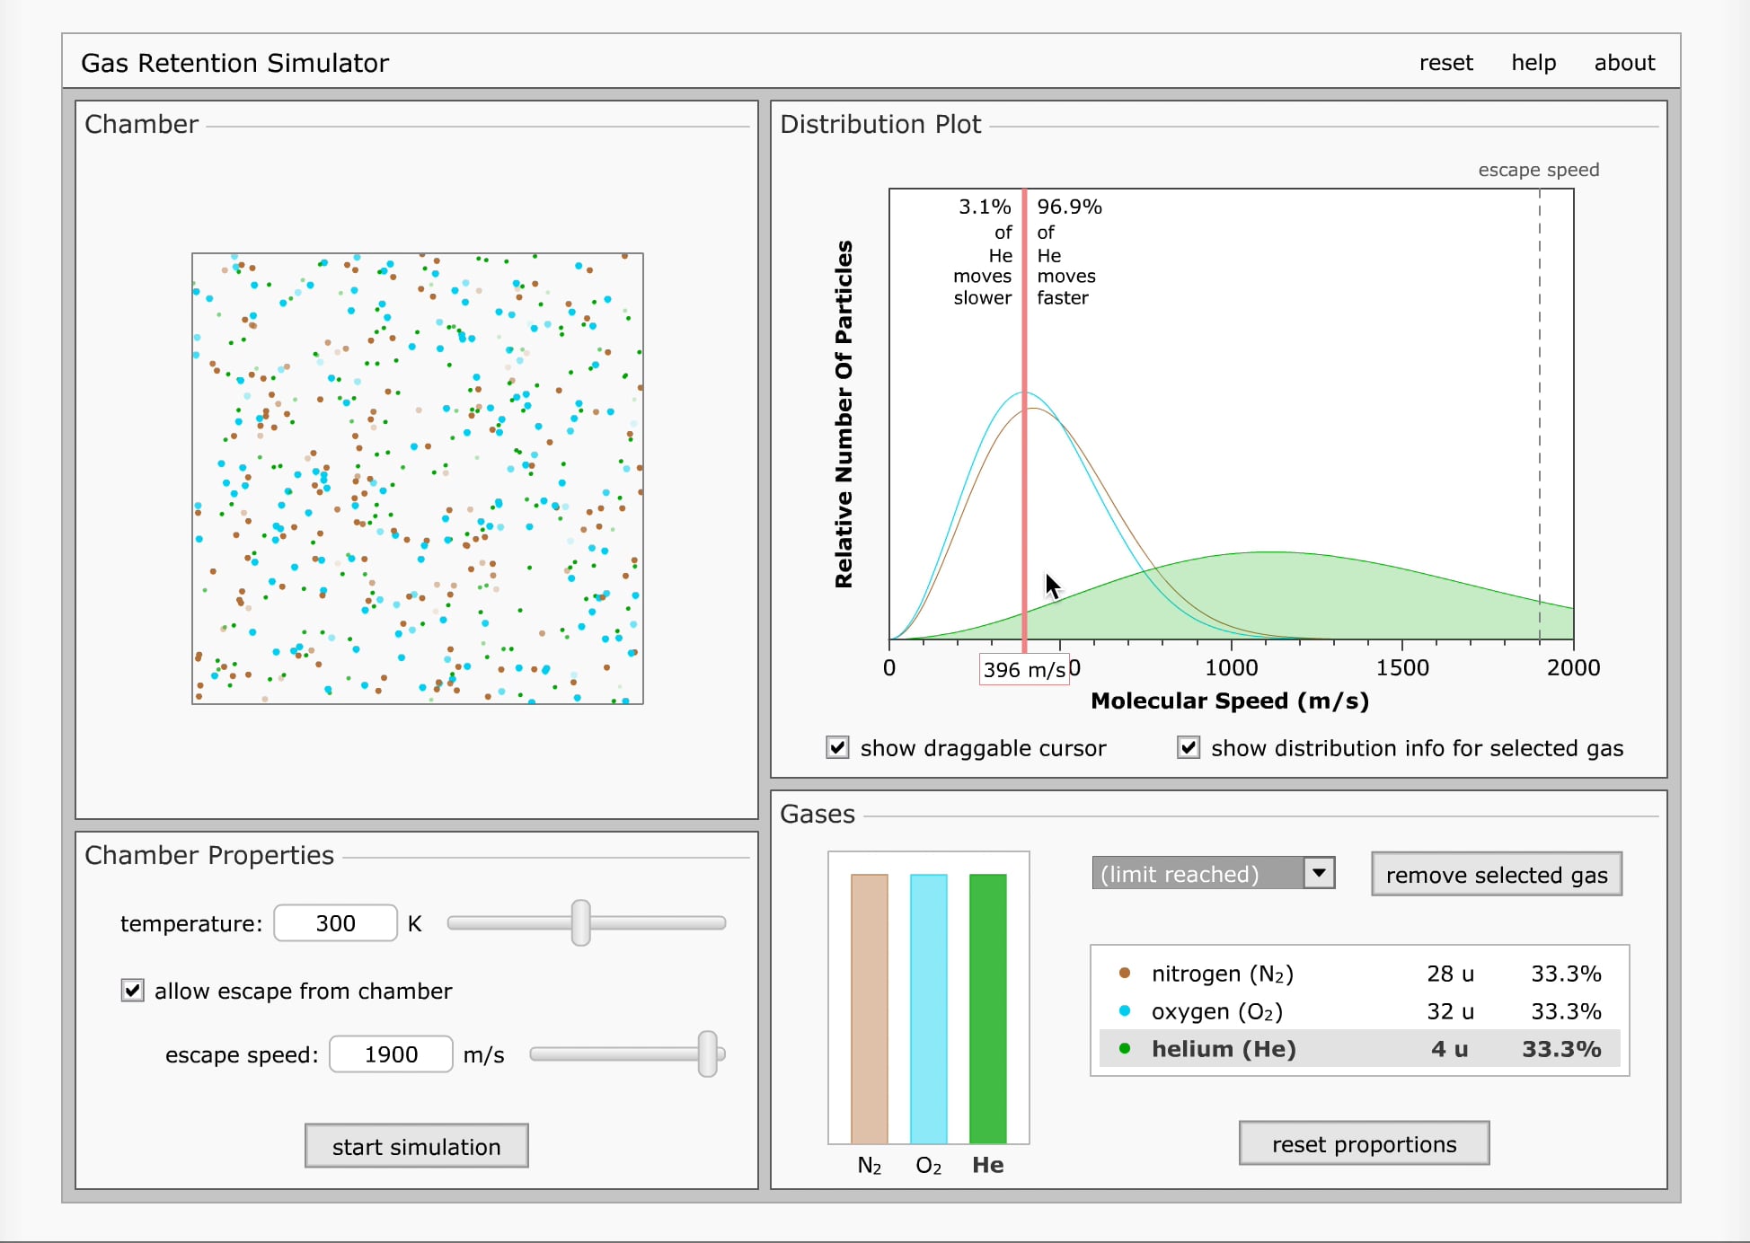Click remove selected gas button

click(x=1496, y=875)
